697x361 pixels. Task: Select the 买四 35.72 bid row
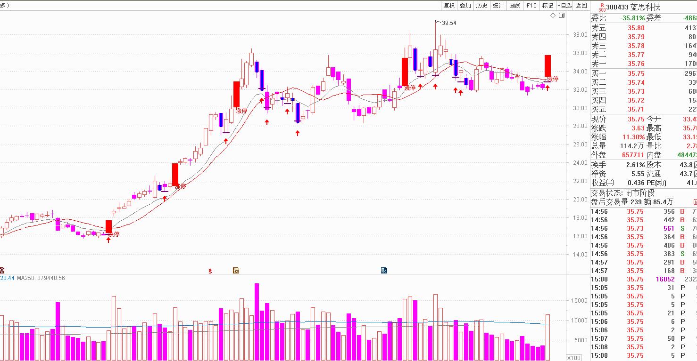644,100
